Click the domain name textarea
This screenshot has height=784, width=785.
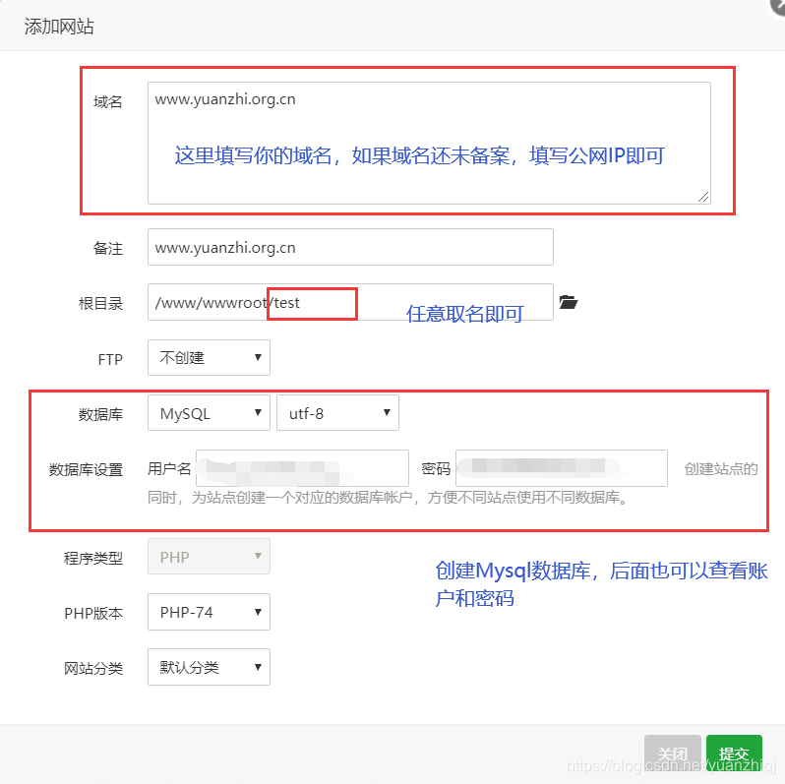429,144
